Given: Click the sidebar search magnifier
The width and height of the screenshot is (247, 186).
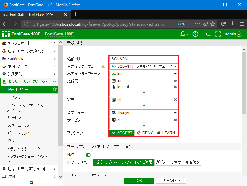Looking at the screenshot, I should [x=32, y=183].
